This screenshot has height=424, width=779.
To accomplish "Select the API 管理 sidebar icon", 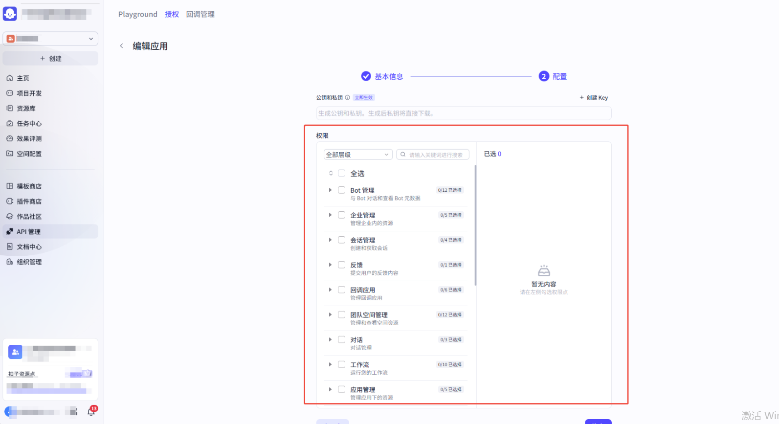I will click(10, 232).
